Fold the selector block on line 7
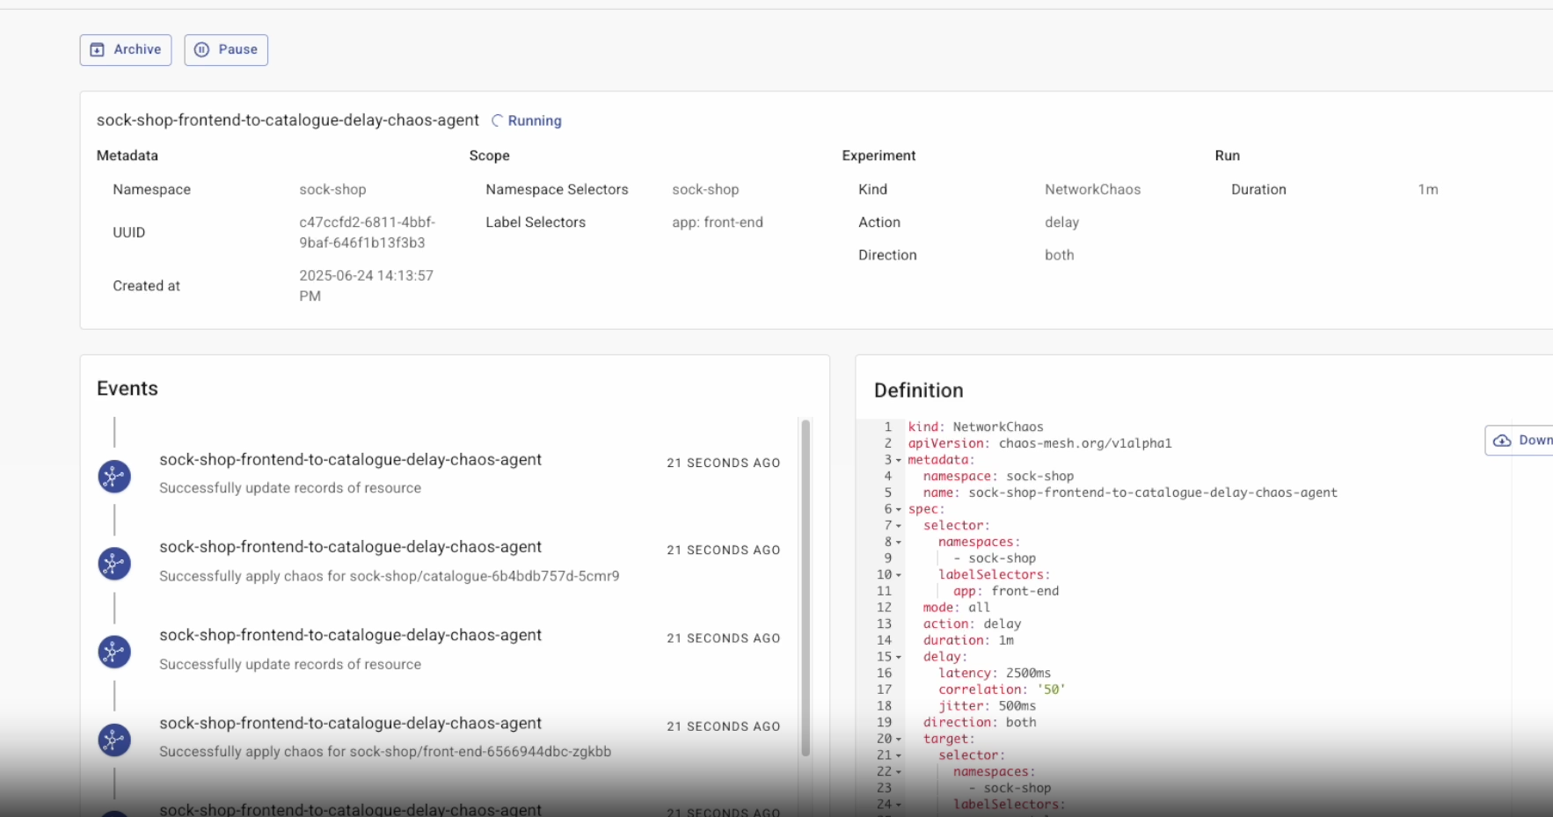 [898, 526]
